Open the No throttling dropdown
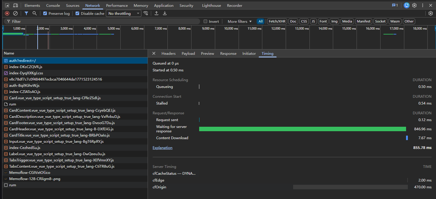This screenshot has width=436, height=199. (x=123, y=13)
